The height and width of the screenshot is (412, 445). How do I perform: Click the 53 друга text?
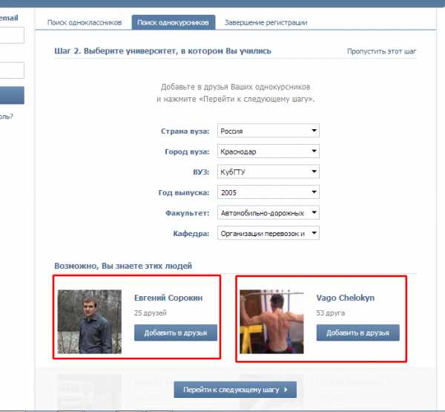331,313
